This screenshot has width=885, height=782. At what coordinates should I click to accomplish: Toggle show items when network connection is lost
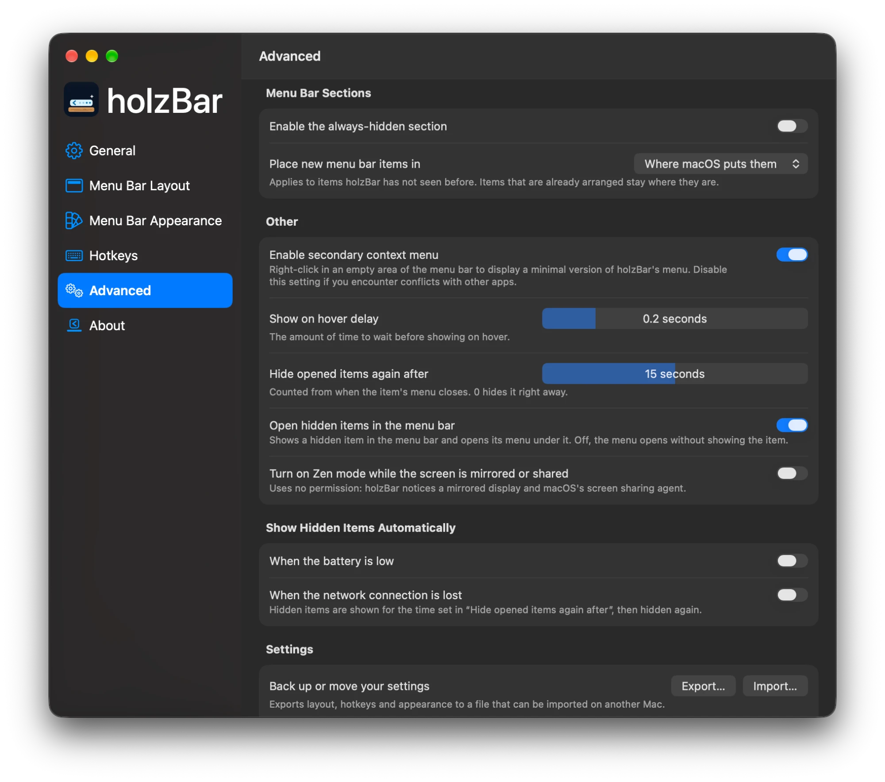click(x=792, y=595)
